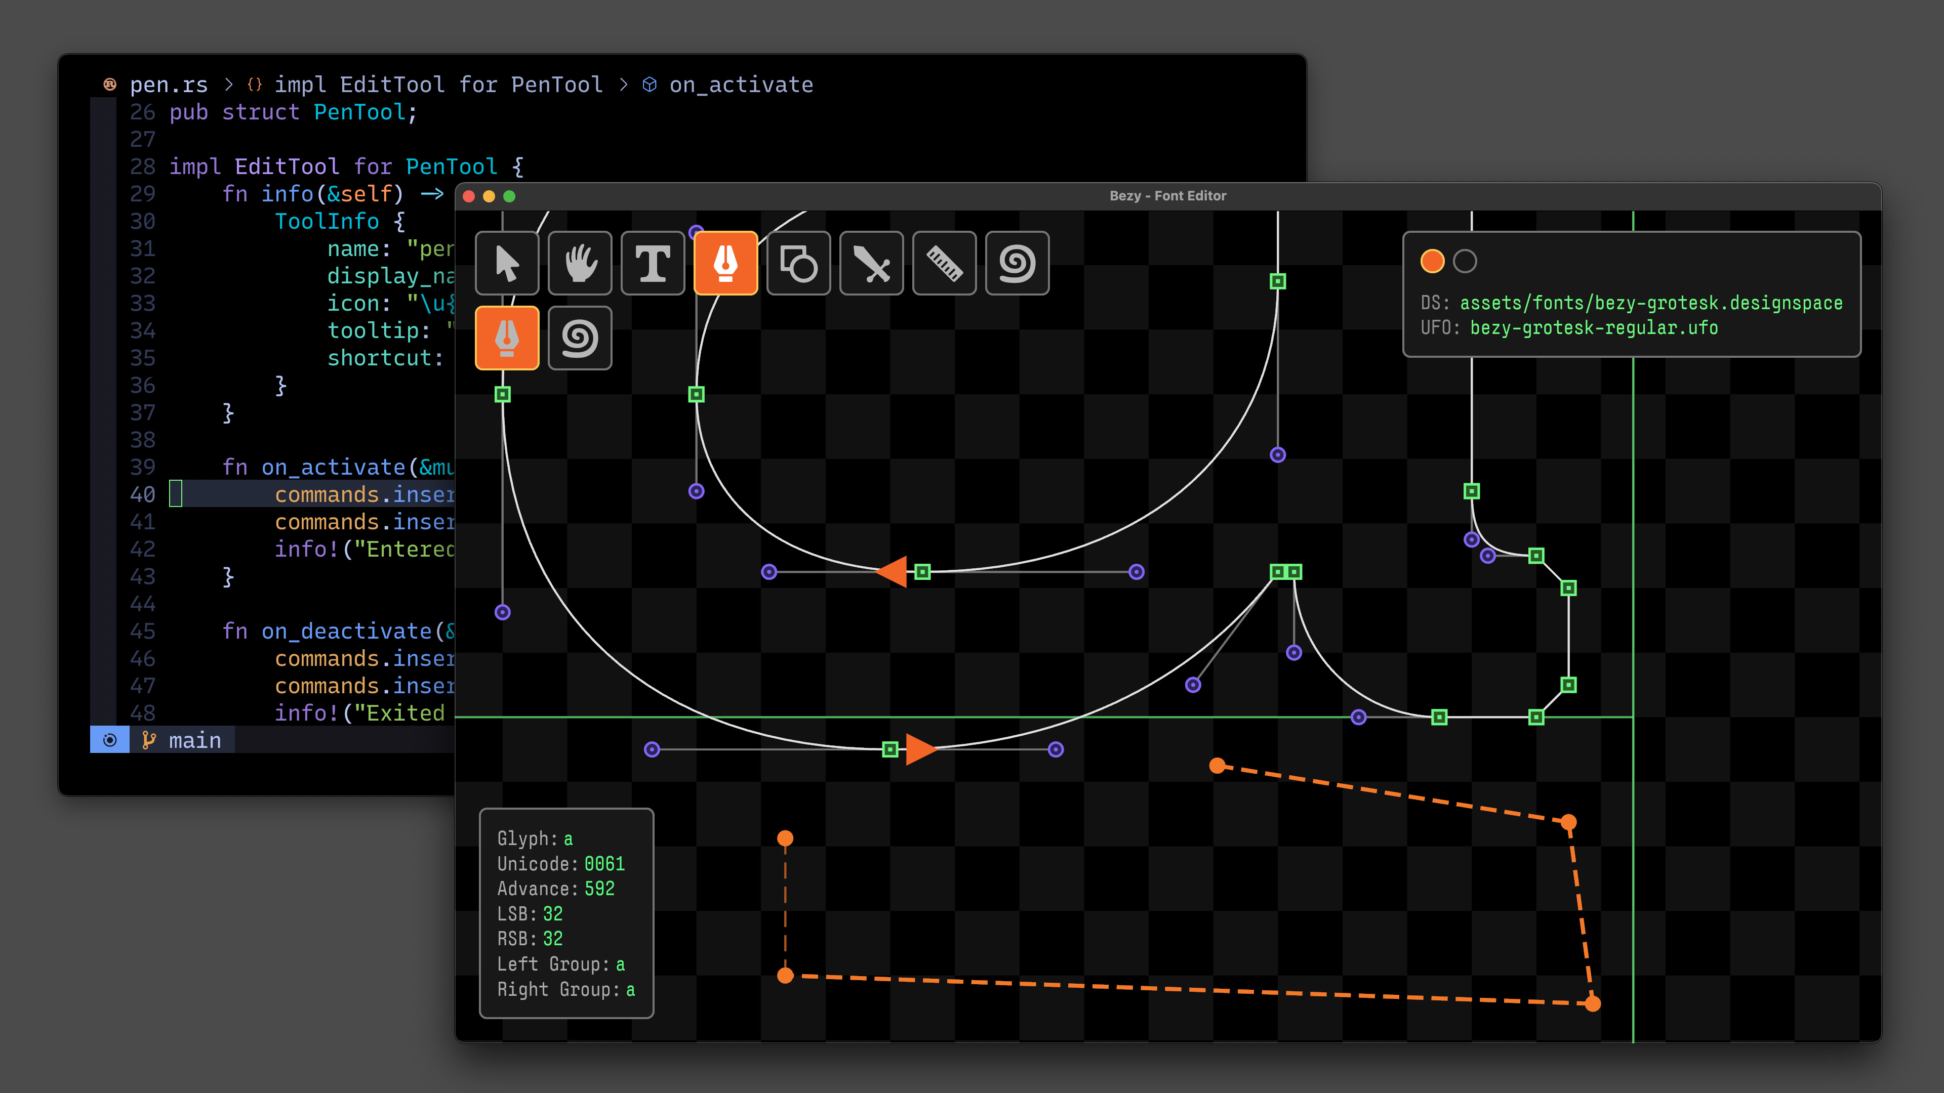
Task: Click the cube icon before on_activate breadcrumb
Action: (649, 85)
